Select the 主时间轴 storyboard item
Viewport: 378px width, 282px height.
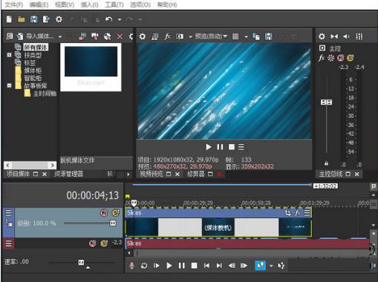[x=45, y=94]
